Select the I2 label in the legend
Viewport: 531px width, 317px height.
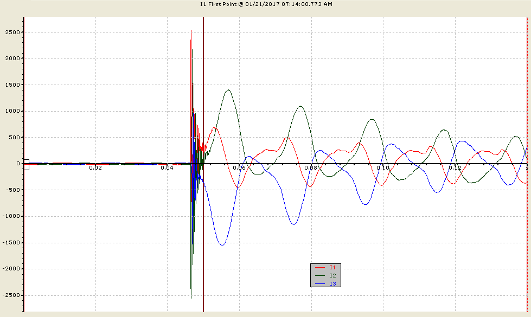332,276
